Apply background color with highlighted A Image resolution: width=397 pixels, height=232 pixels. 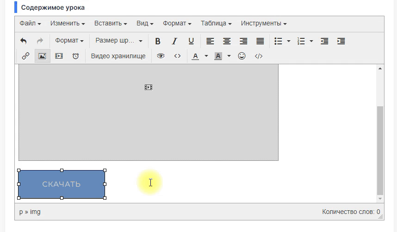[218, 56]
